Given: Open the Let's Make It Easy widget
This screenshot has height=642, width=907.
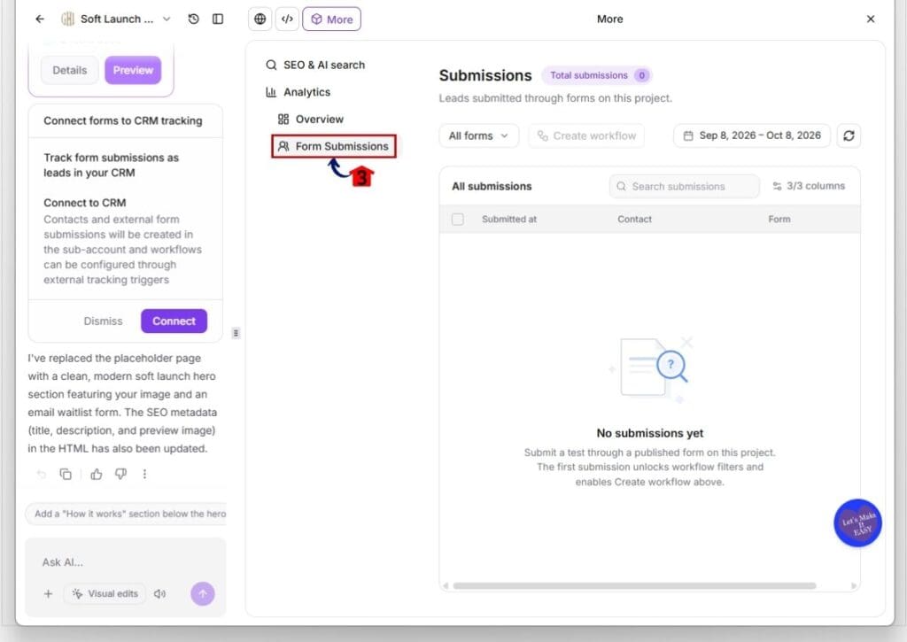Looking at the screenshot, I should tap(857, 522).
